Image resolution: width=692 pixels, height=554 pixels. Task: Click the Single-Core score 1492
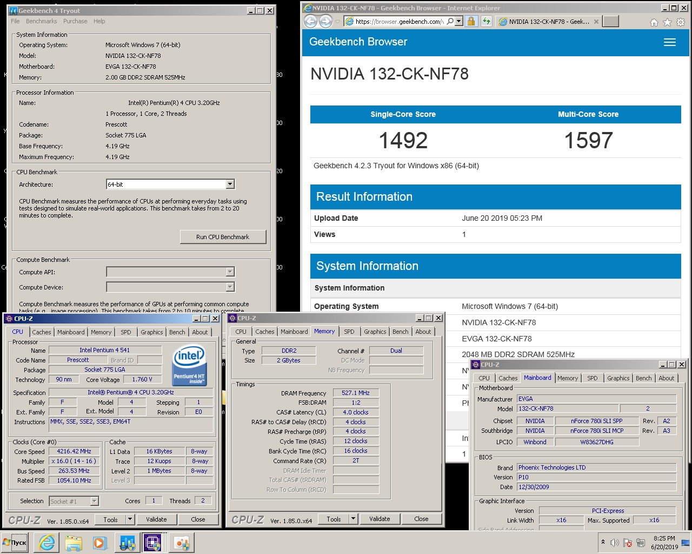coord(403,141)
